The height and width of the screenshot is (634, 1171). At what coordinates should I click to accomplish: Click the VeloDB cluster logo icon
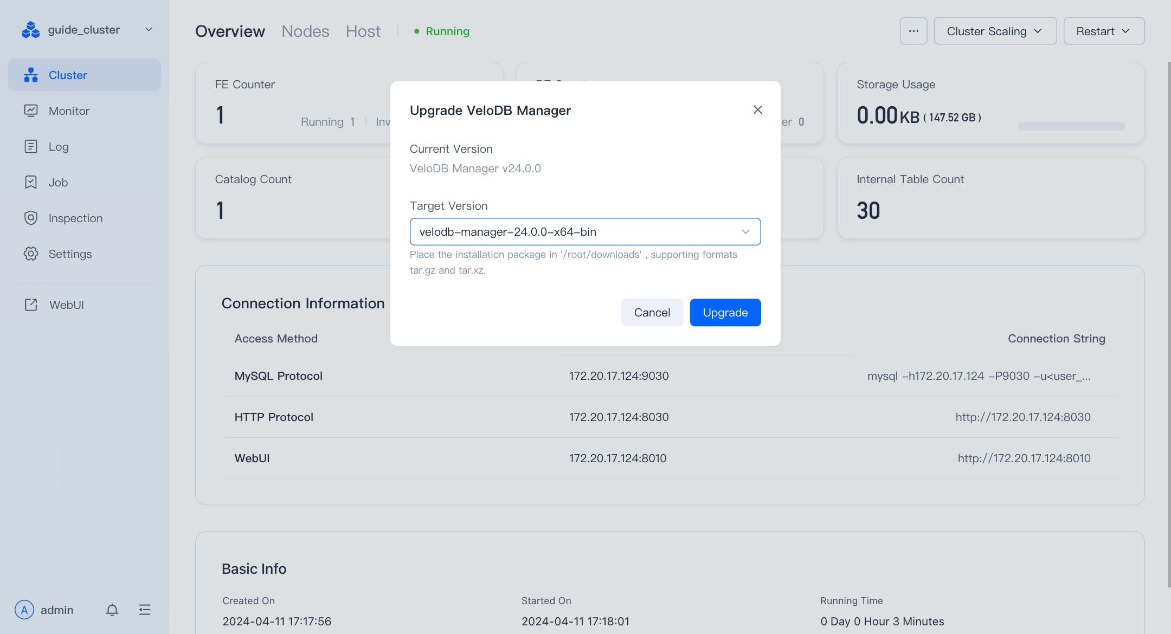pyautogui.click(x=30, y=30)
